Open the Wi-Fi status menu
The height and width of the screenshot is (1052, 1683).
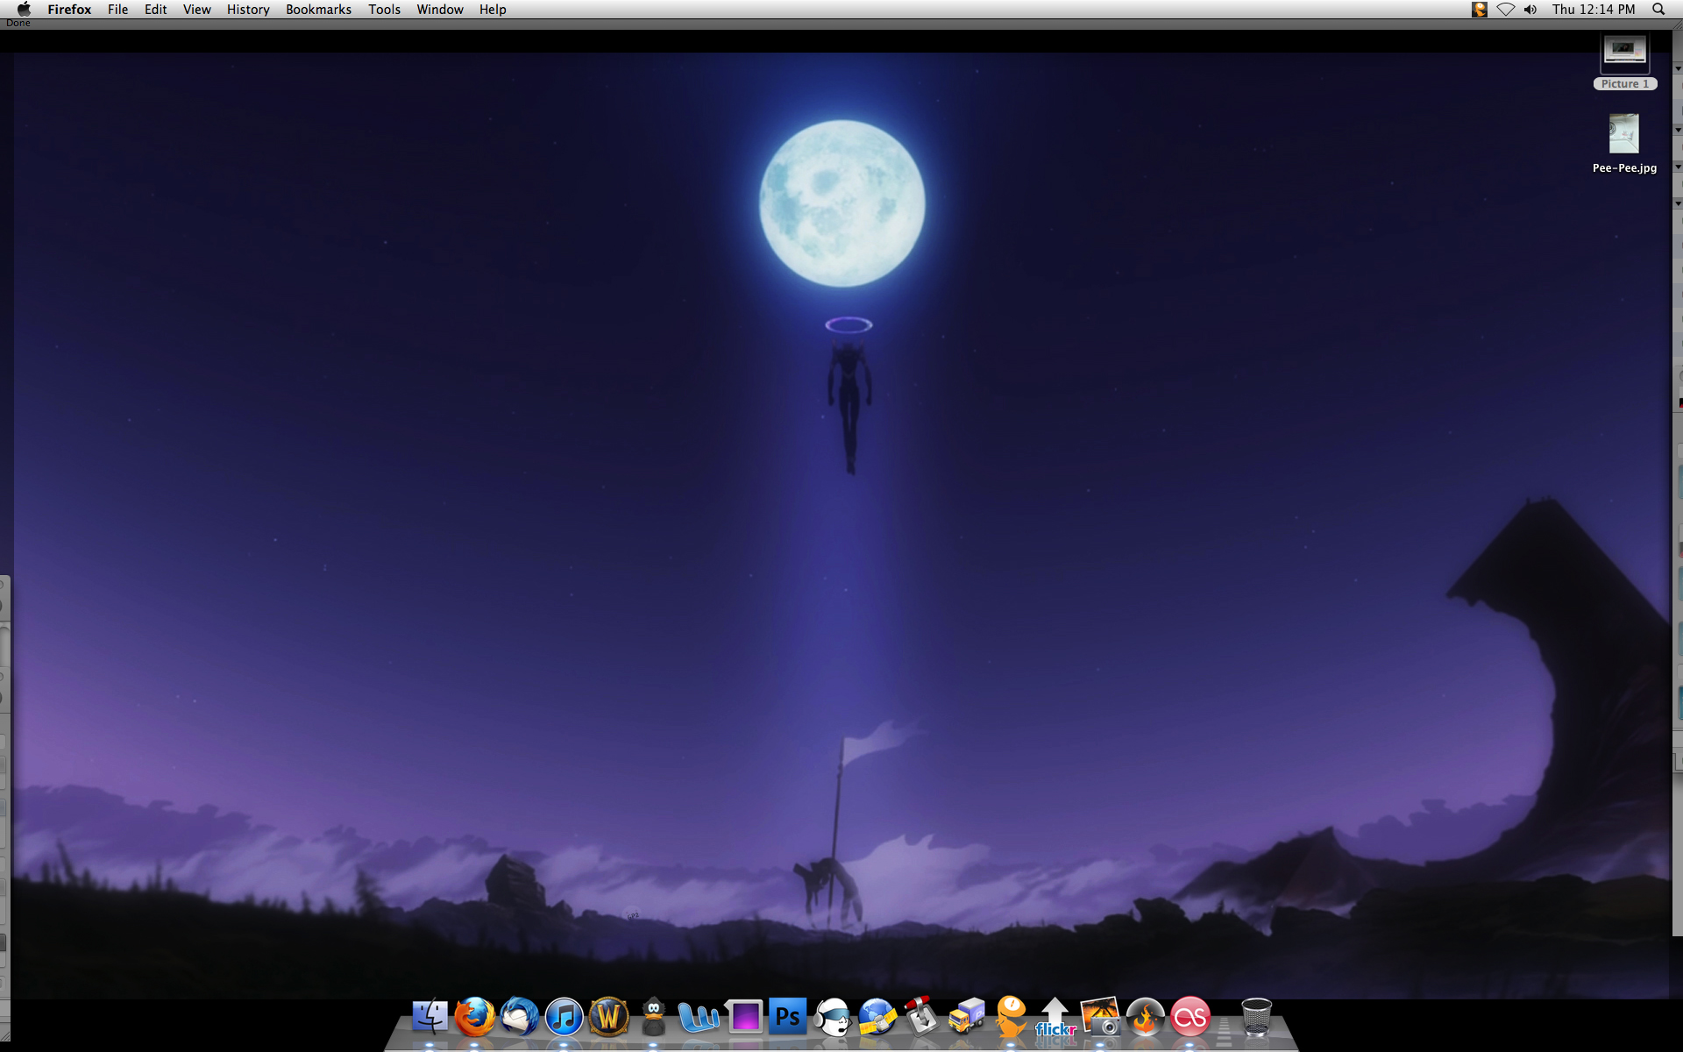tap(1506, 10)
